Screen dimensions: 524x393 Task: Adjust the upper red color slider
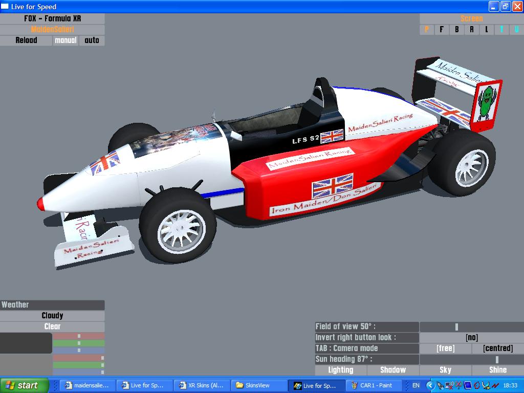pos(79,336)
